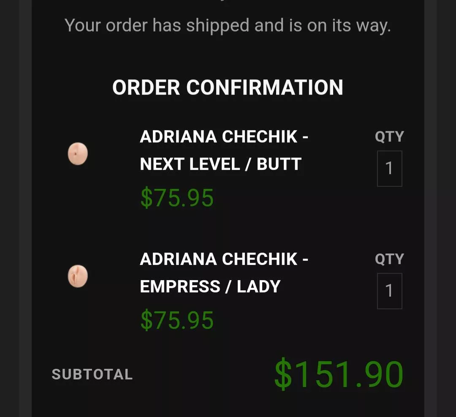Viewport: 456px width, 417px height.
Task: Click the $75.95 price under Next Level item
Action: pyautogui.click(x=177, y=198)
